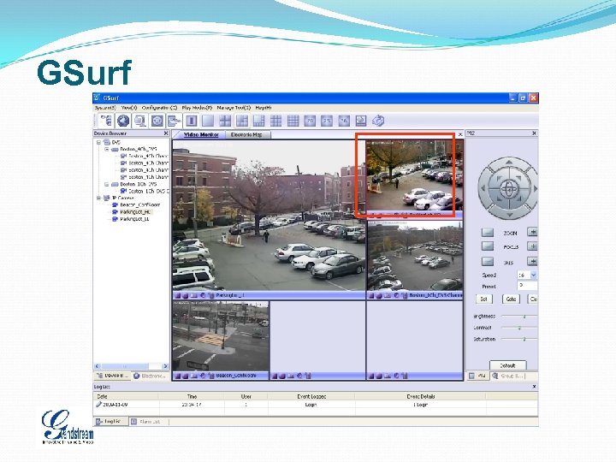Collapse the DVS root tree node
Viewport: 616px width, 462px height.
point(98,142)
